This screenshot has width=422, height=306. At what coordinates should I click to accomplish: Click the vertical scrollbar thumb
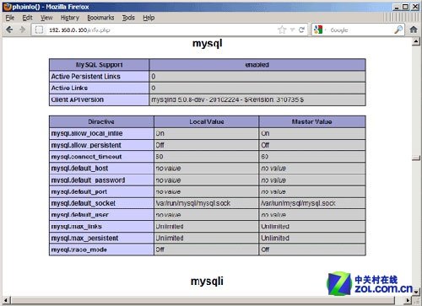coord(416,158)
